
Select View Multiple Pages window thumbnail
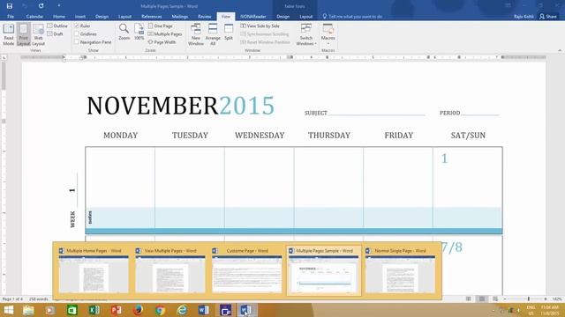click(x=170, y=270)
